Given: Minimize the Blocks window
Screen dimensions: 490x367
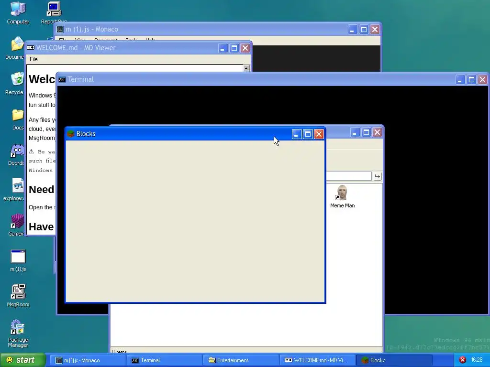Looking at the screenshot, I should tap(297, 134).
